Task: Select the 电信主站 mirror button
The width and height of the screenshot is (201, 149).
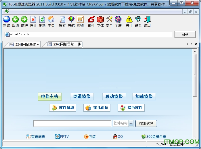Action: tap(50, 97)
